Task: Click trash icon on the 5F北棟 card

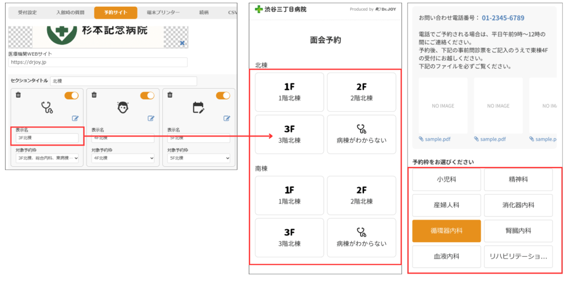Action: (x=170, y=95)
